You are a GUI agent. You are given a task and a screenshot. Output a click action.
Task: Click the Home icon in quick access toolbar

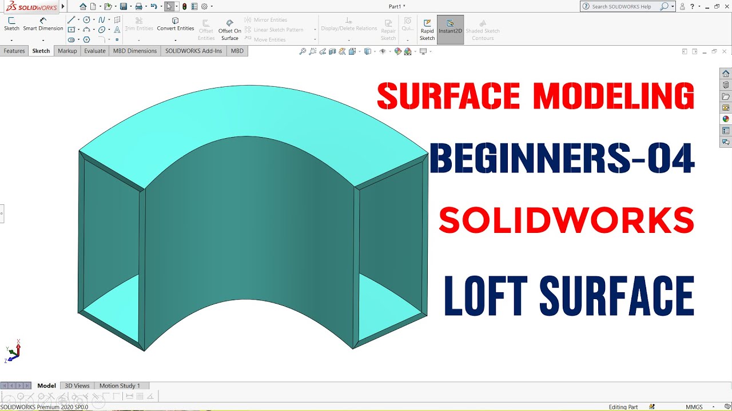(x=83, y=6)
